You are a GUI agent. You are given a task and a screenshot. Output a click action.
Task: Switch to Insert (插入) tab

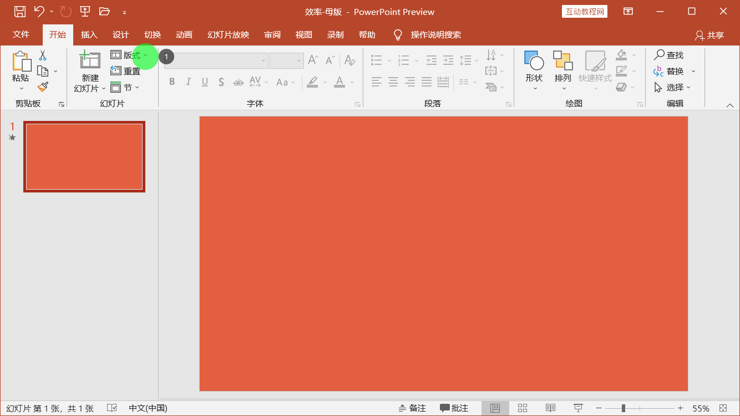89,34
